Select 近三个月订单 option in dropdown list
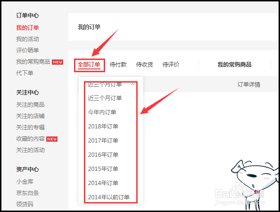 (x=105, y=98)
